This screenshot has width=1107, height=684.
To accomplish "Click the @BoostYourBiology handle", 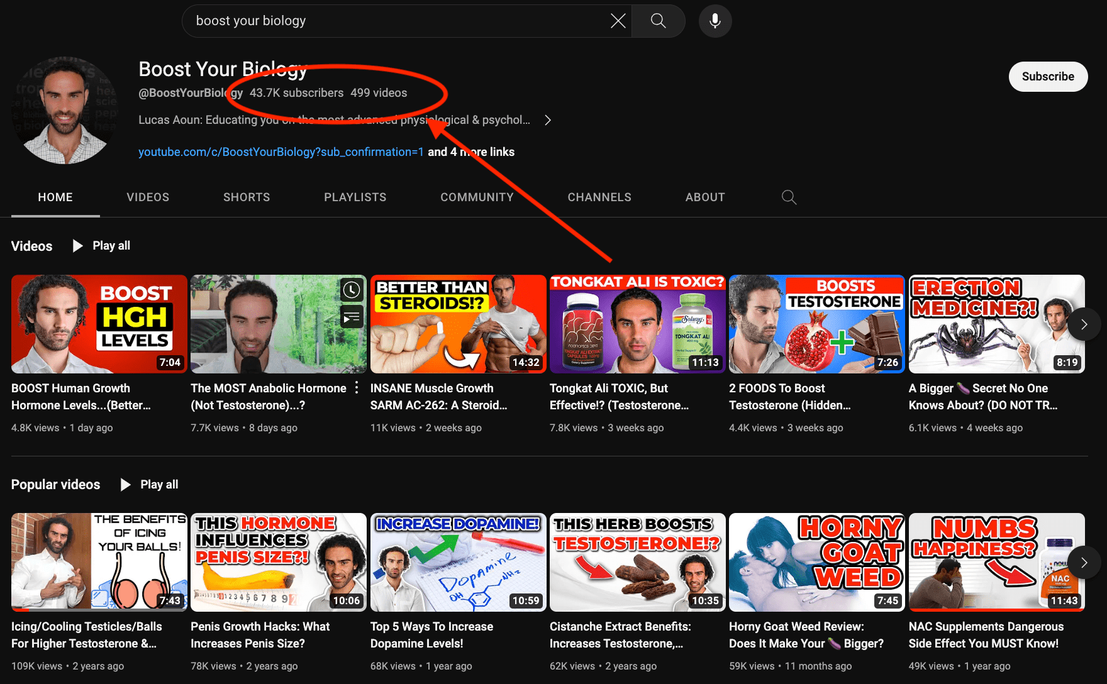I will 191,93.
